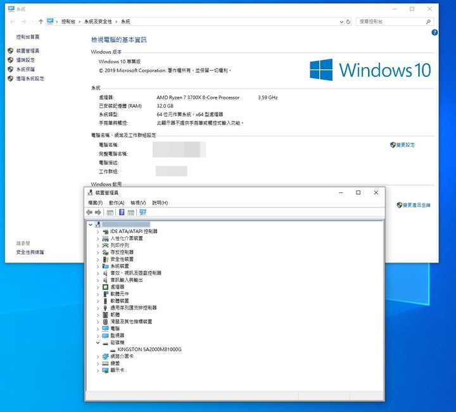
Task: Click the 系統 breadcrumb segment
Action: (x=125, y=22)
